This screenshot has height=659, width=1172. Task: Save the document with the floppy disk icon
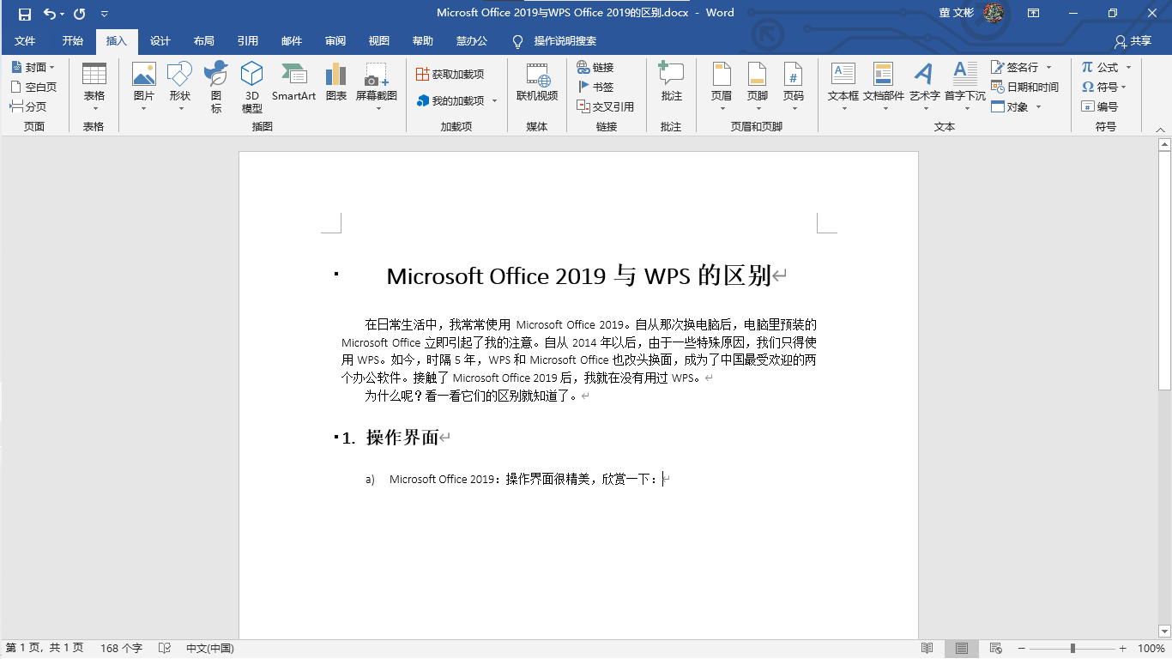point(24,14)
